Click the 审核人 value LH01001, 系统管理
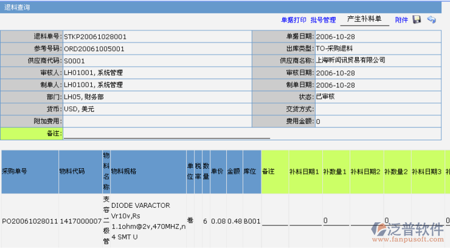 click(93, 73)
